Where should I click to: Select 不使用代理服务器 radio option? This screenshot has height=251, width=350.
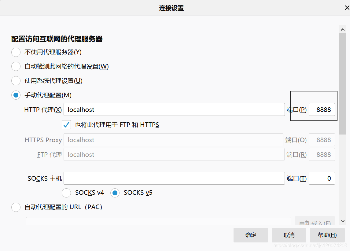(16, 52)
